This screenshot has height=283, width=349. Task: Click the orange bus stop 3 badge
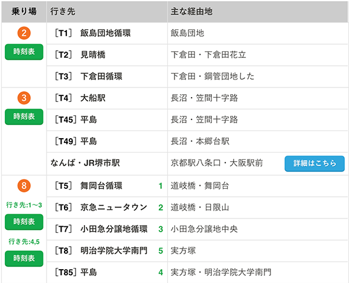tap(24, 98)
